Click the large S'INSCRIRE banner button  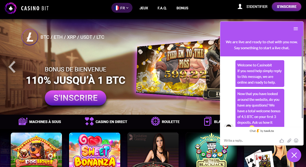point(76,98)
